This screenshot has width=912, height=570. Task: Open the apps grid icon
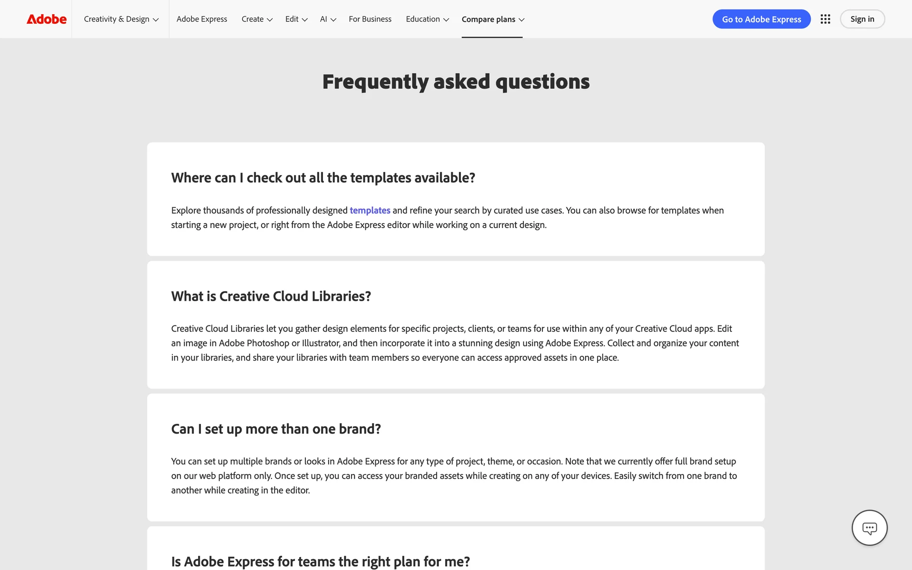tap(825, 19)
